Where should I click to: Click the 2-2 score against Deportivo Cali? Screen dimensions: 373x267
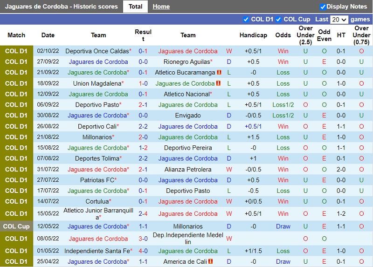(143, 126)
